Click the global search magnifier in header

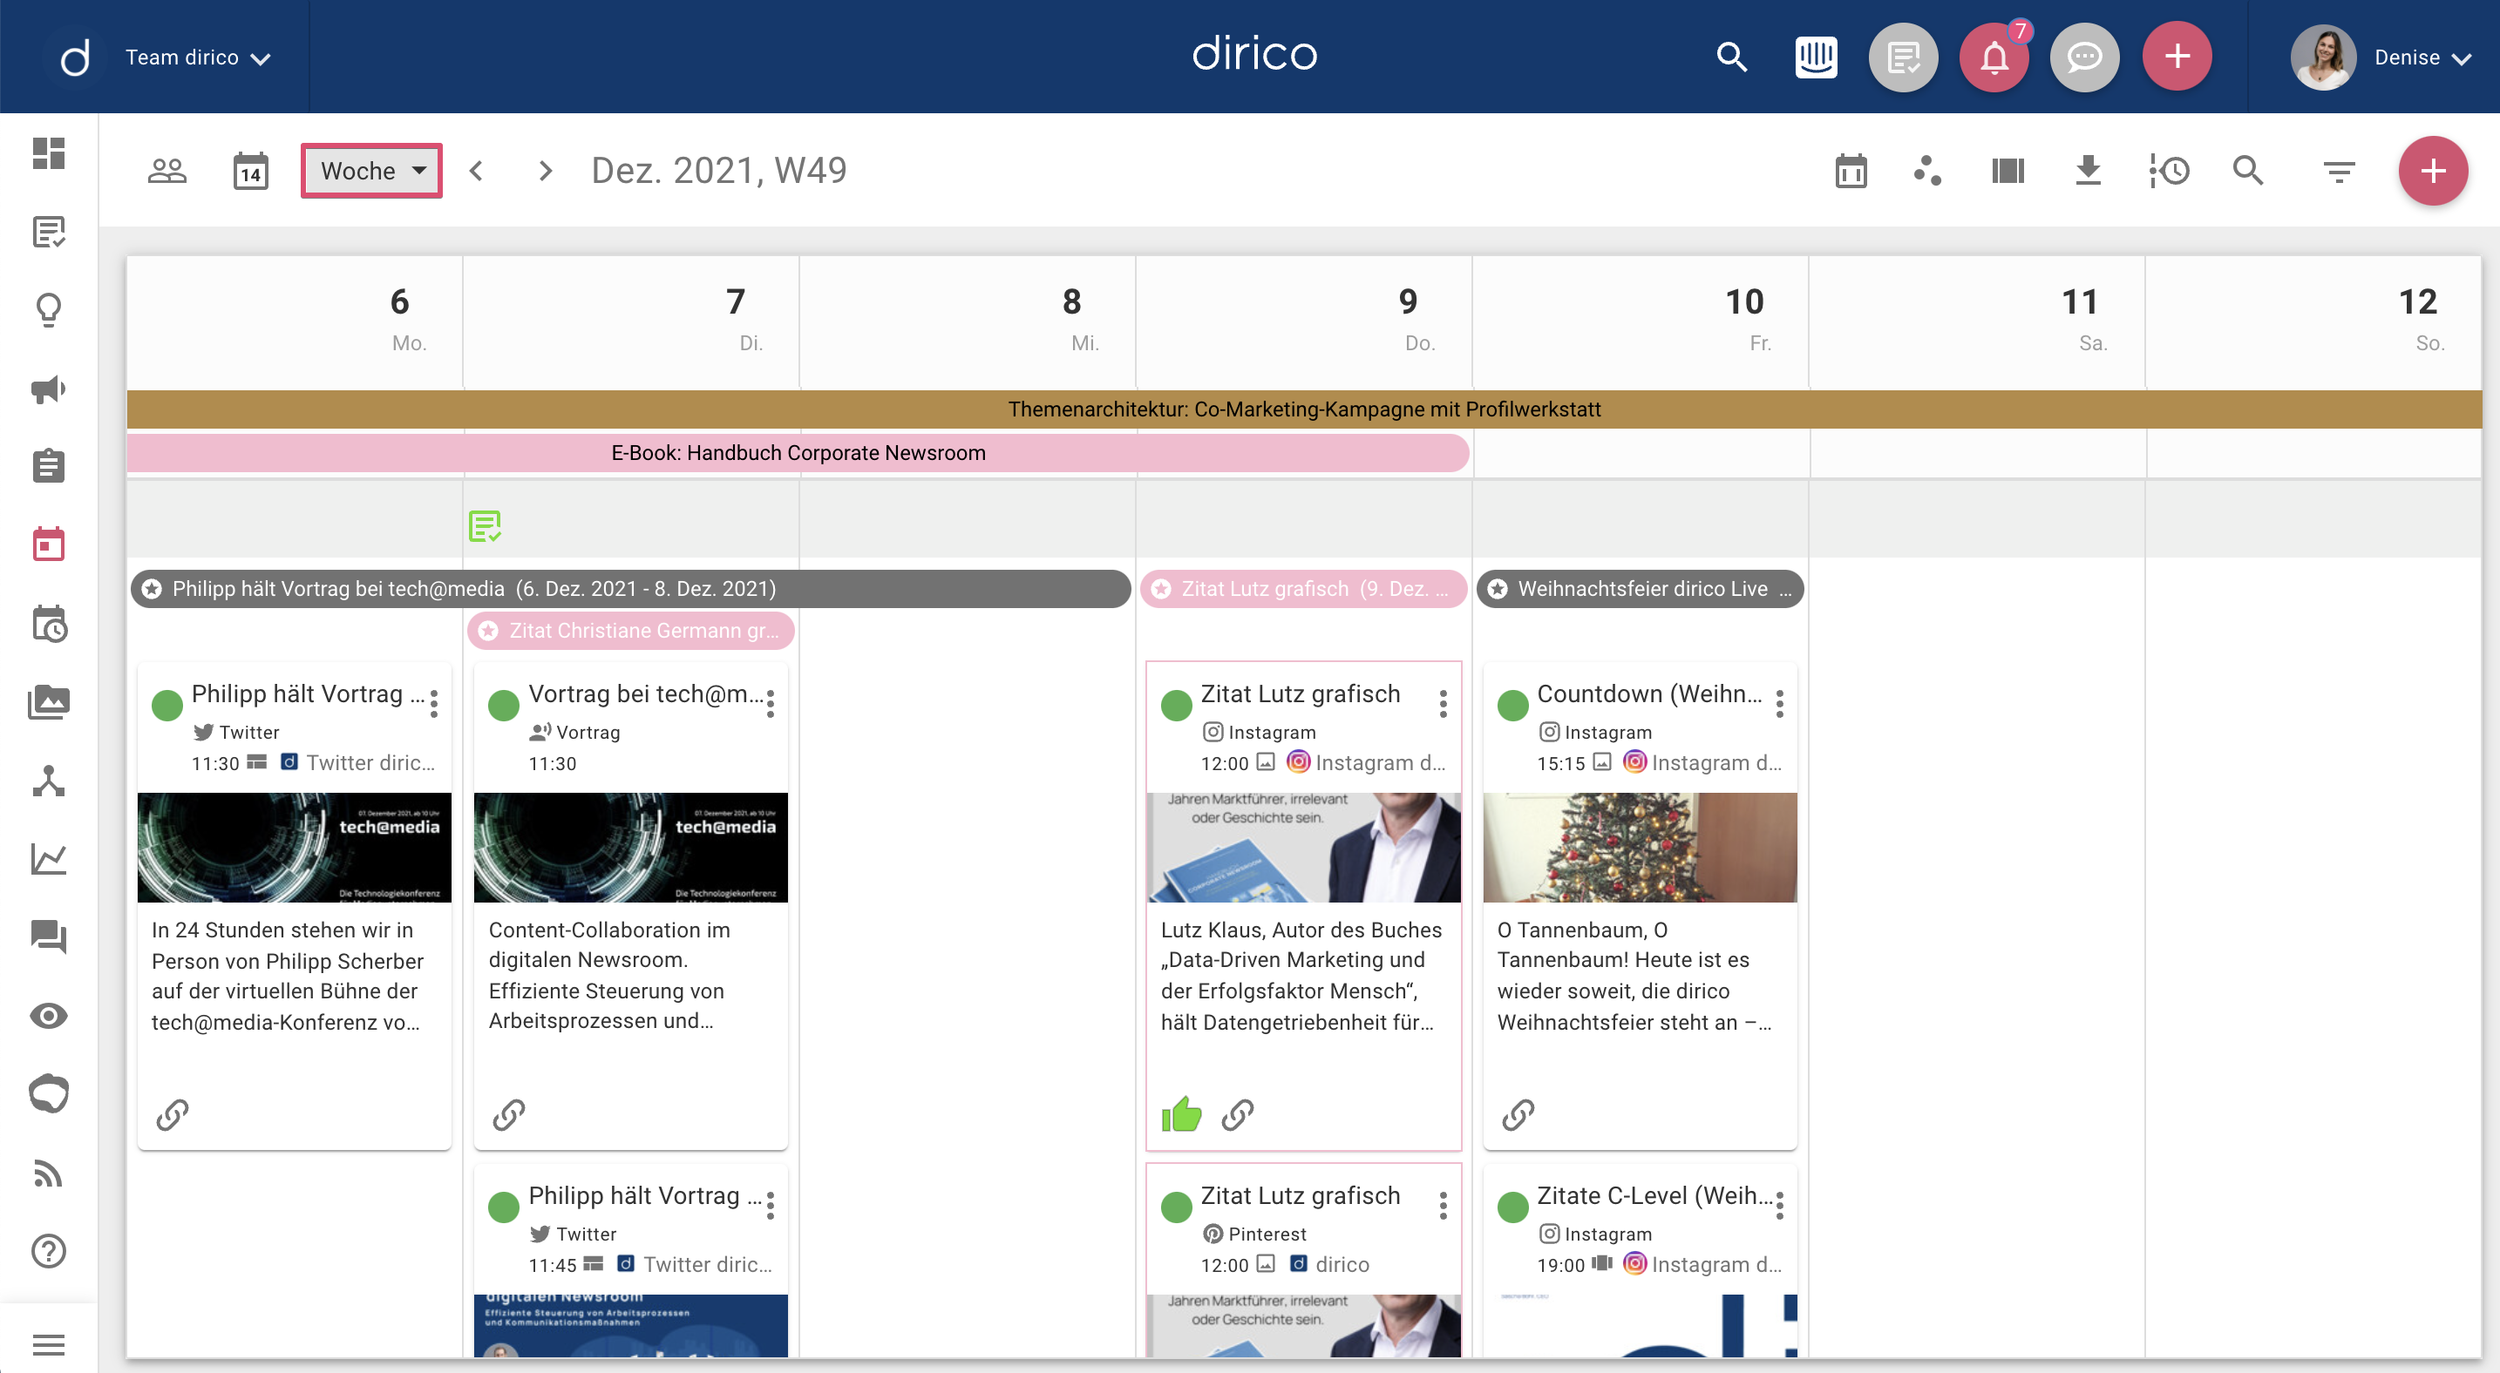tap(1731, 57)
